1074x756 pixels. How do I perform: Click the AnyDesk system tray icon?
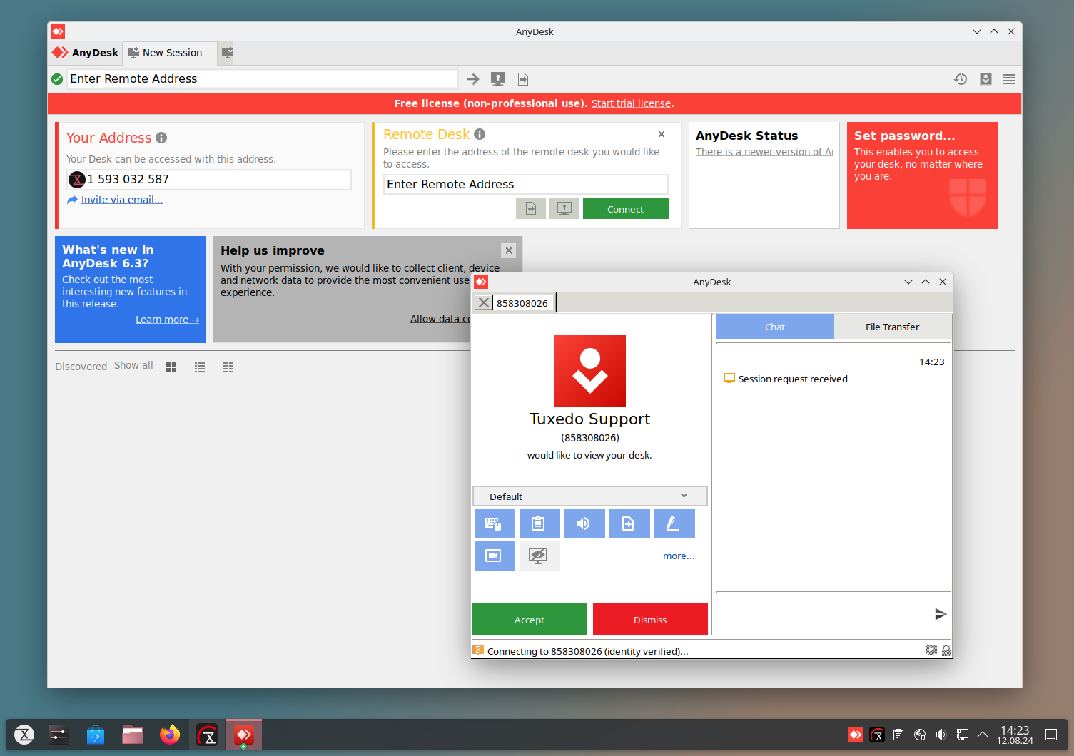(x=855, y=735)
